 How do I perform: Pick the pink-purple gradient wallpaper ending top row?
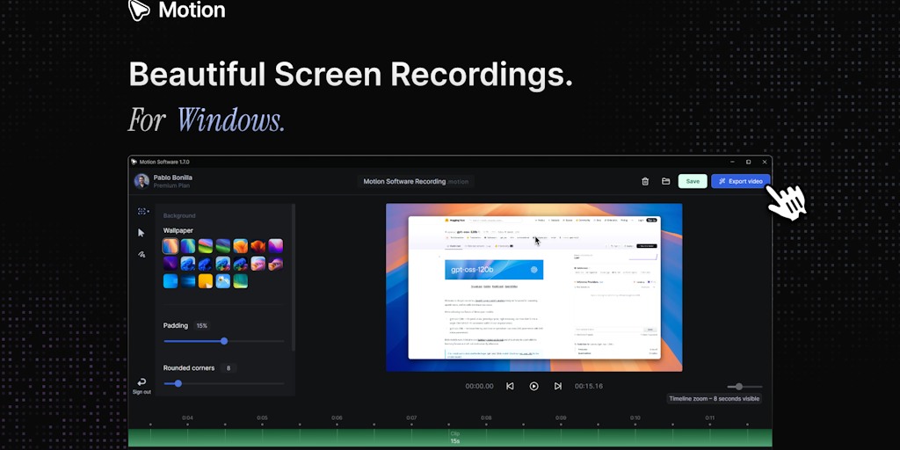[275, 246]
